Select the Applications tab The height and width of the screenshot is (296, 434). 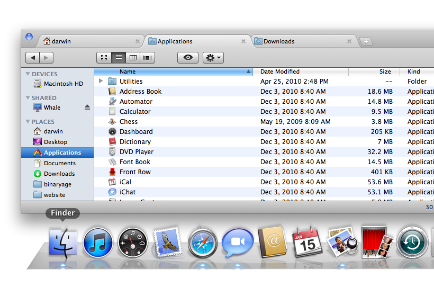click(x=197, y=41)
